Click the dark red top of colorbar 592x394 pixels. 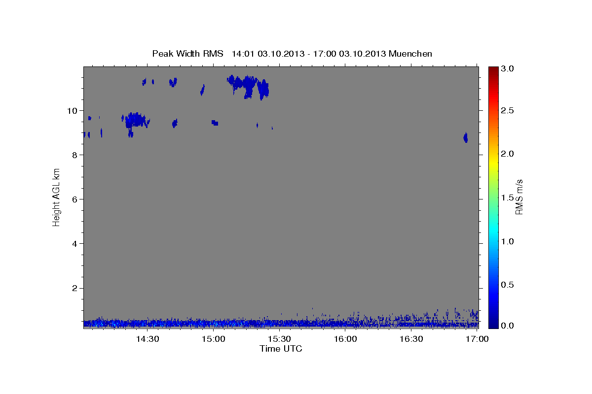click(x=493, y=70)
